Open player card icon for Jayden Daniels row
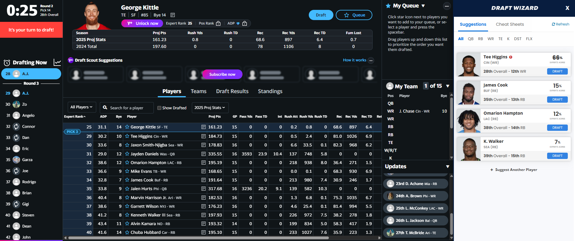Viewport: 575px width, 241px height. click(204, 154)
